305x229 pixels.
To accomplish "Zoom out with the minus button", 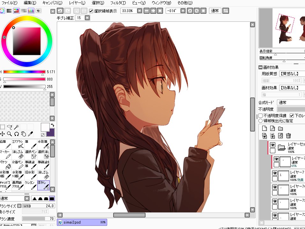I will click(147, 11).
